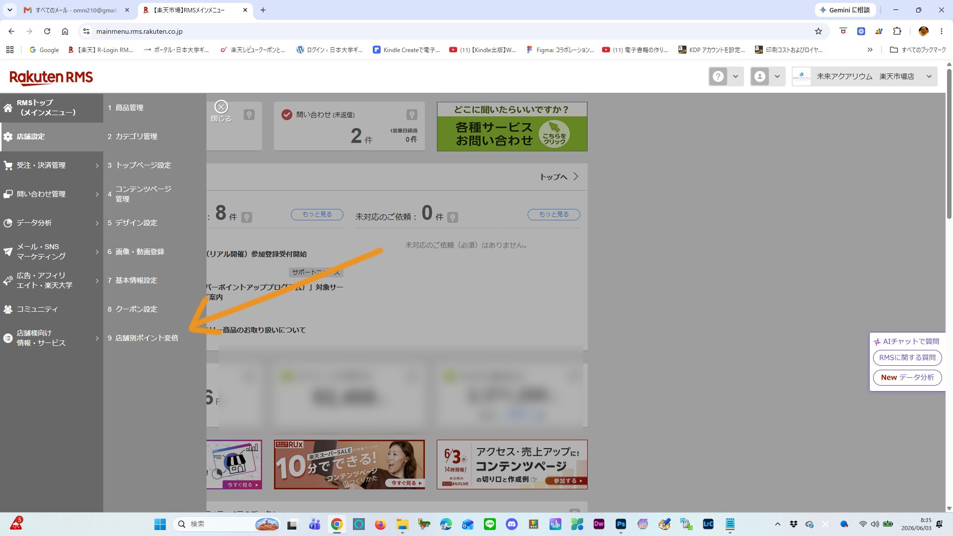953x536 pixels.
Task: Click the browser home icon
Action: (65, 31)
